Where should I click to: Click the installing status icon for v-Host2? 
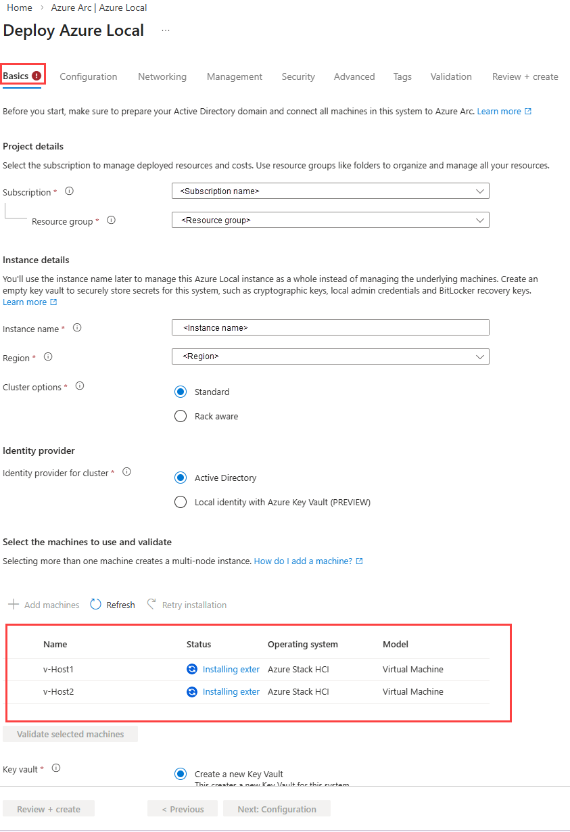[192, 692]
